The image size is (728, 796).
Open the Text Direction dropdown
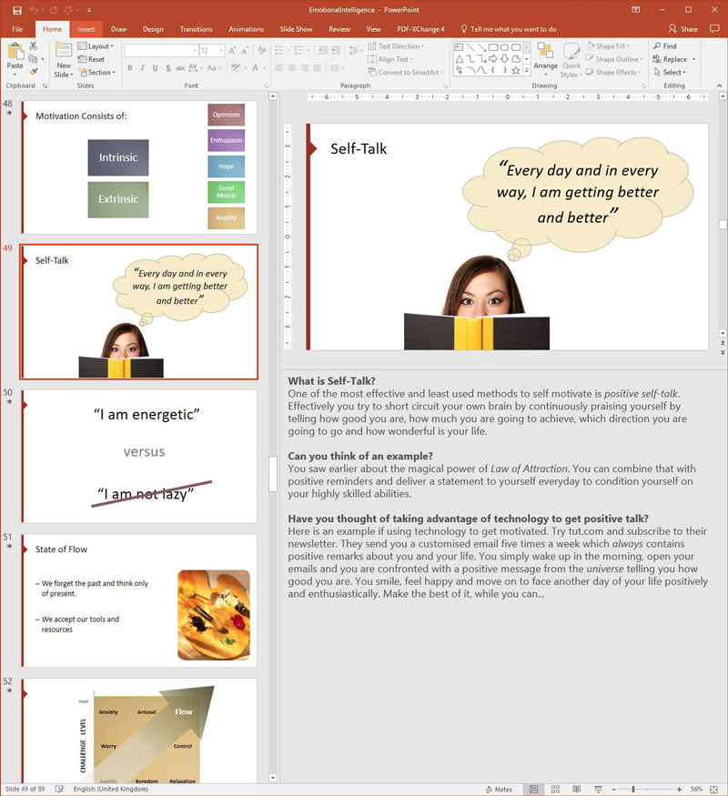click(x=396, y=45)
